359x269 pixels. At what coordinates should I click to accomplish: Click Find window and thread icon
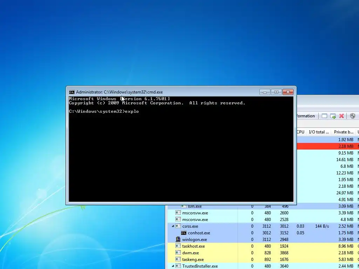coord(333,116)
